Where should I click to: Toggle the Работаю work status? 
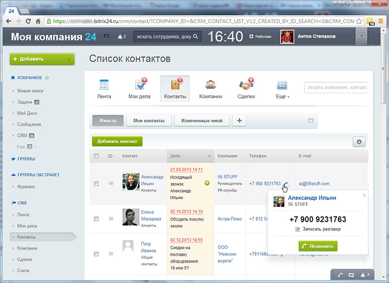(260, 36)
